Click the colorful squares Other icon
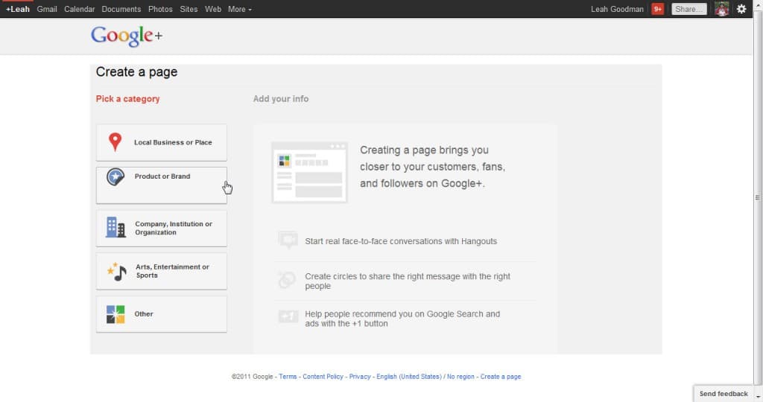The height and width of the screenshot is (402, 763). [115, 314]
